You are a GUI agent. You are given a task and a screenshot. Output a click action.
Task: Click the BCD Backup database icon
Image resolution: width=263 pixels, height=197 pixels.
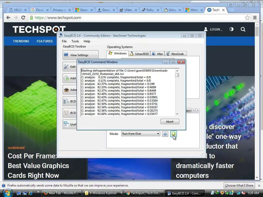66,101
